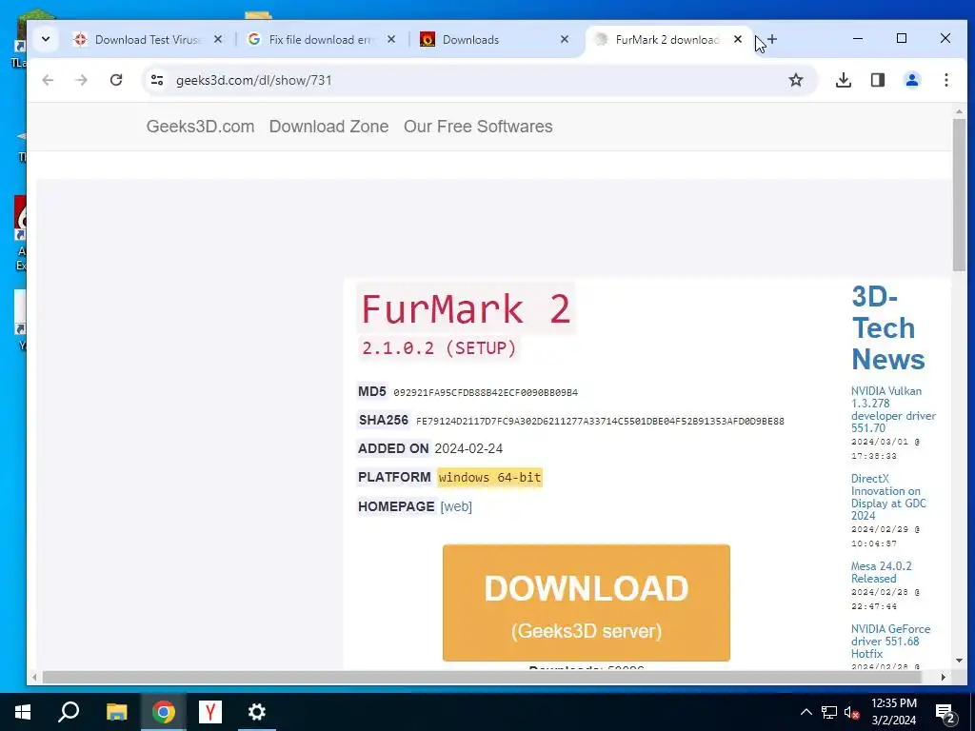Click the horizontal scrollbar left arrow
975x731 pixels.
(x=34, y=677)
